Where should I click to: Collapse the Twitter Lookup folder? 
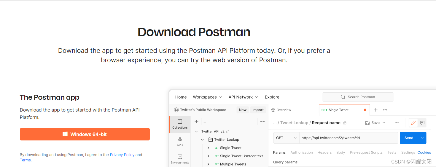(203, 140)
